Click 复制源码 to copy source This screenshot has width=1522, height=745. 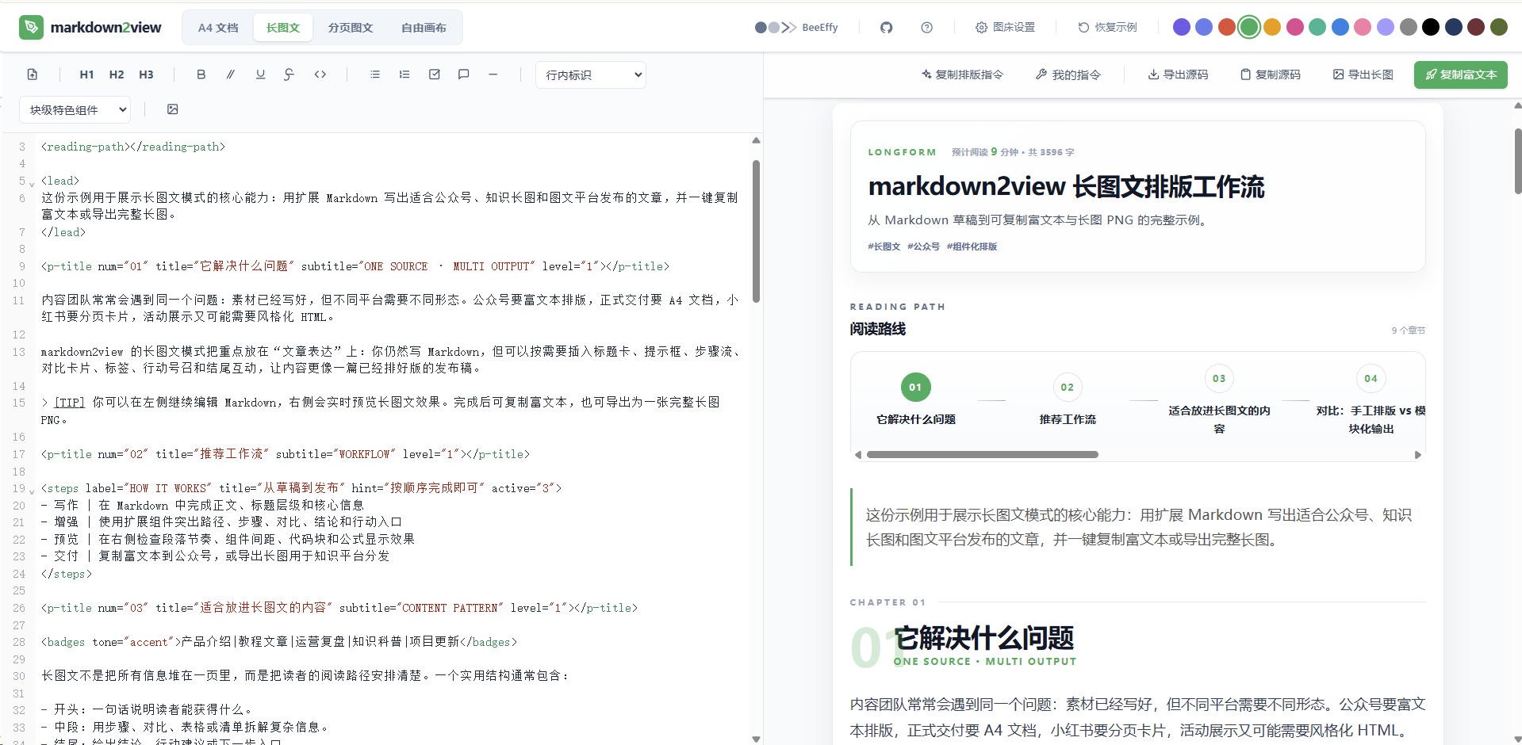[x=1271, y=74]
